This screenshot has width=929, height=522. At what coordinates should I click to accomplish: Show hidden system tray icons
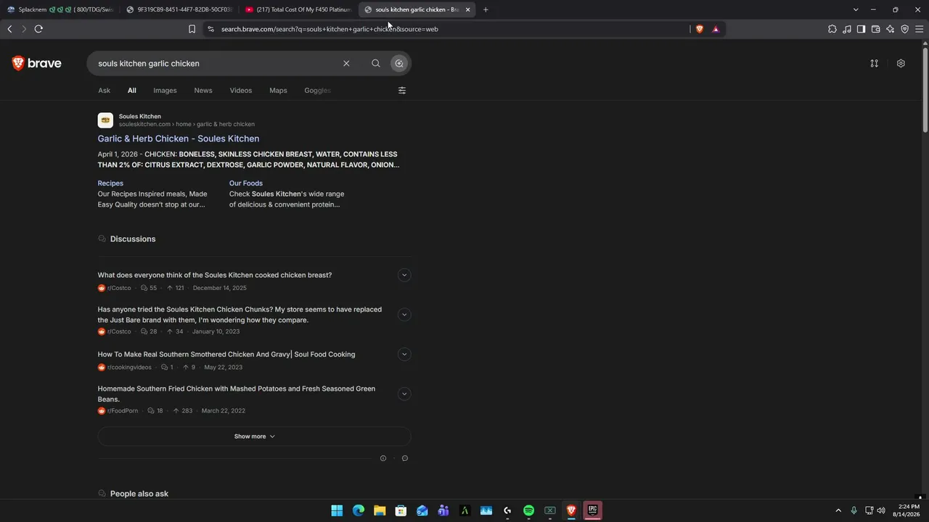(x=838, y=510)
